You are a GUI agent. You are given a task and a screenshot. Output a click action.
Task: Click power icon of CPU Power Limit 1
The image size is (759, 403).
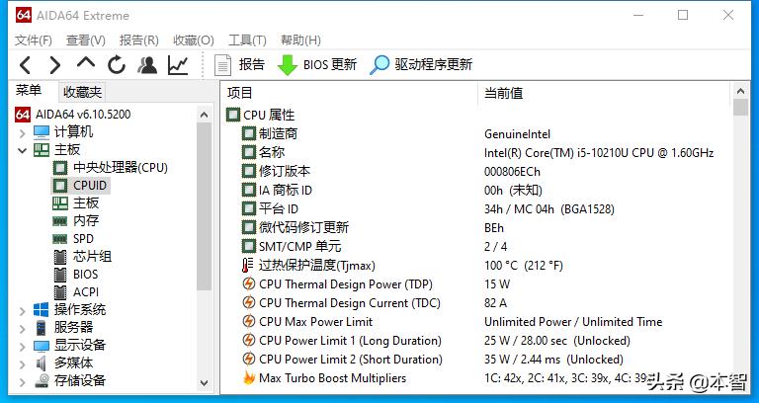click(248, 340)
